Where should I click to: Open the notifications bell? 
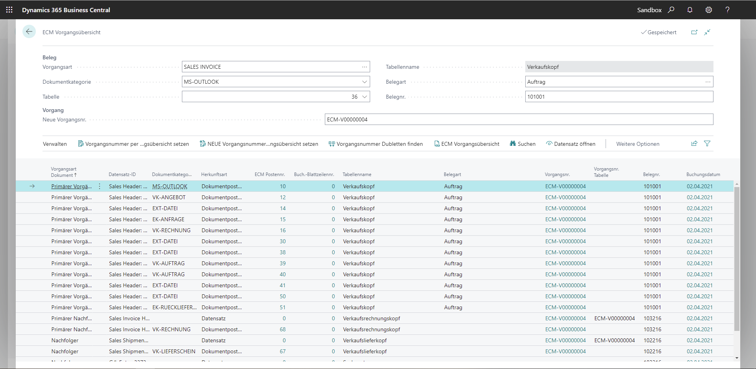pos(690,10)
